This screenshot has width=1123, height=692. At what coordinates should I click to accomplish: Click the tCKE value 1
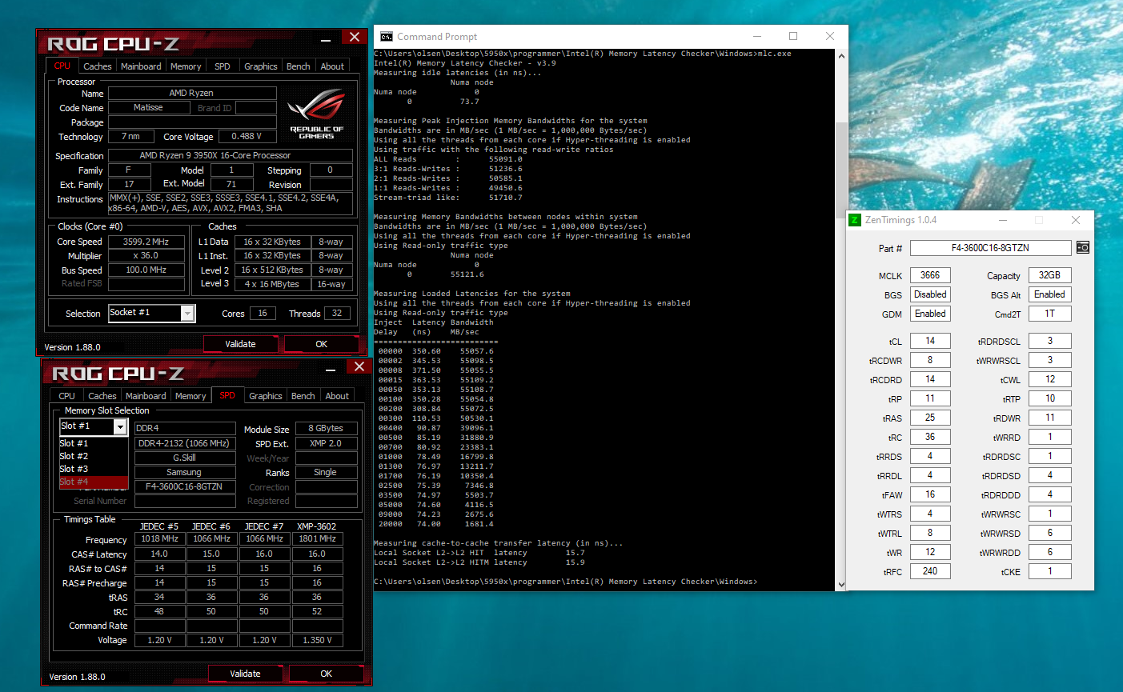[x=1049, y=571]
